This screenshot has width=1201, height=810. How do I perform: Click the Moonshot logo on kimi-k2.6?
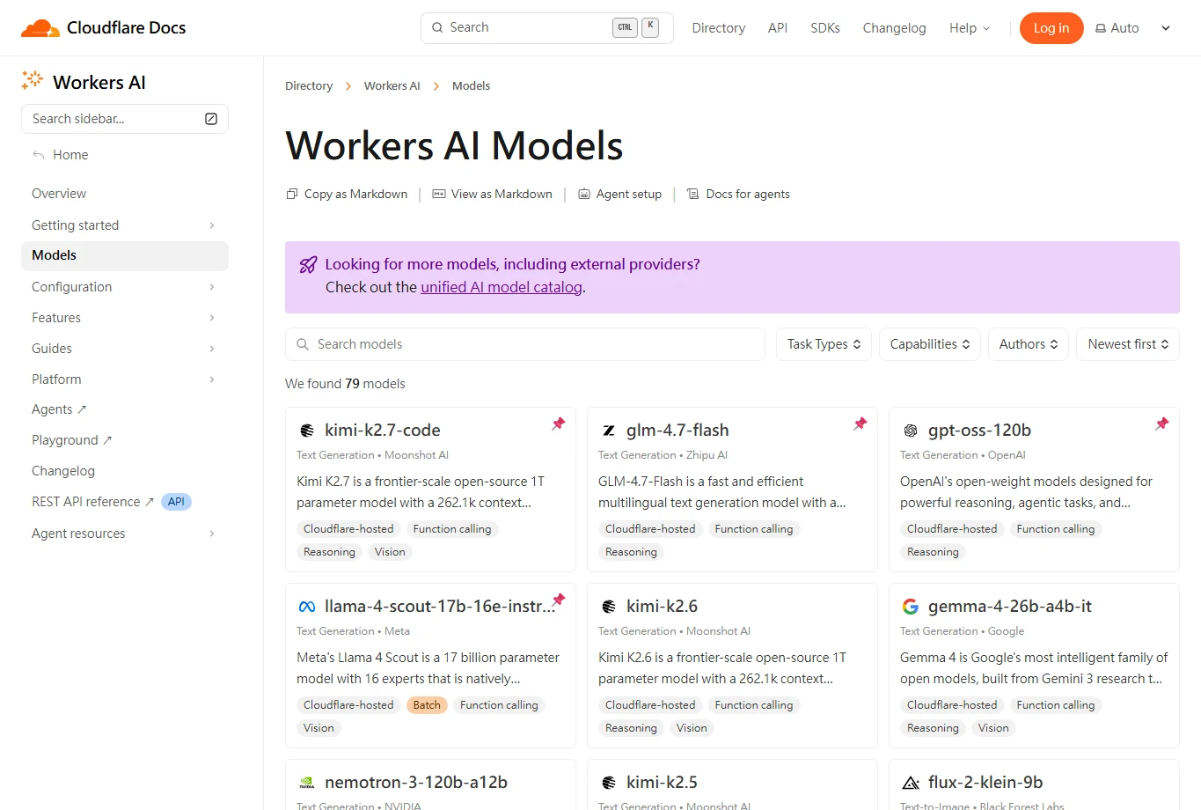pyautogui.click(x=609, y=607)
